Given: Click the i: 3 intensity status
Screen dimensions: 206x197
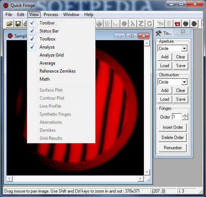Looking at the screenshot, I should pyautogui.click(x=186, y=191).
